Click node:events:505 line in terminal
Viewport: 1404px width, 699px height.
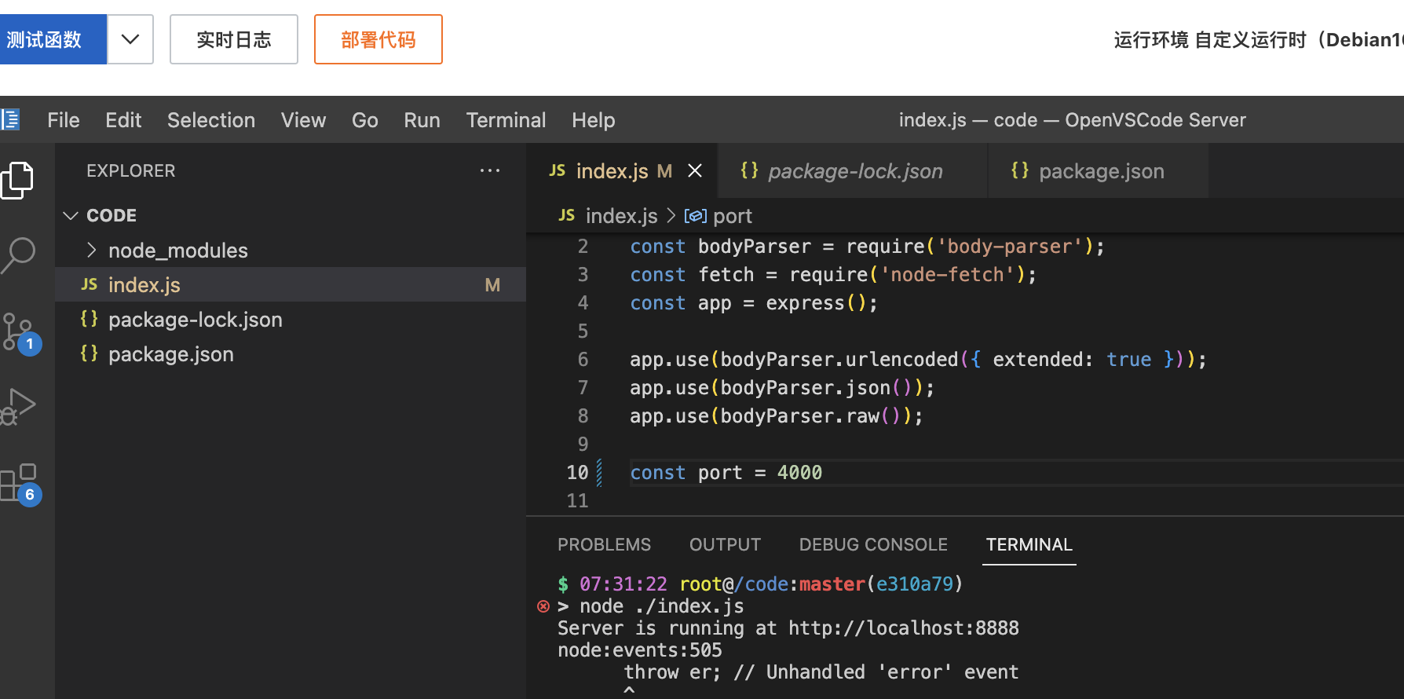[640, 650]
